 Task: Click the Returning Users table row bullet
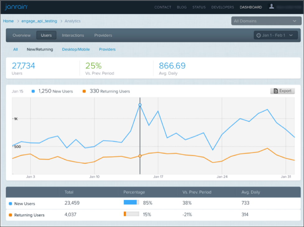[x=10, y=215]
